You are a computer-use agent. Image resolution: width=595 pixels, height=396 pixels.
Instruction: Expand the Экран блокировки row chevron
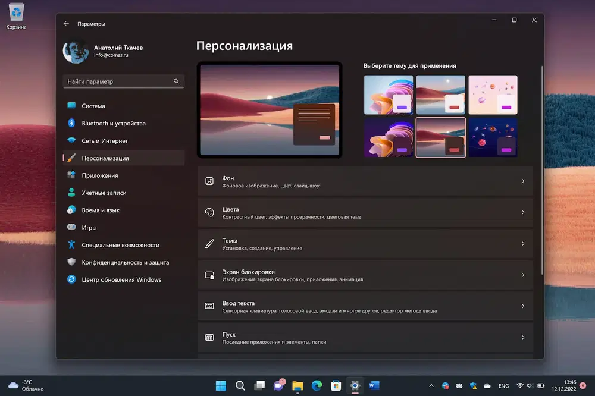[x=522, y=275]
